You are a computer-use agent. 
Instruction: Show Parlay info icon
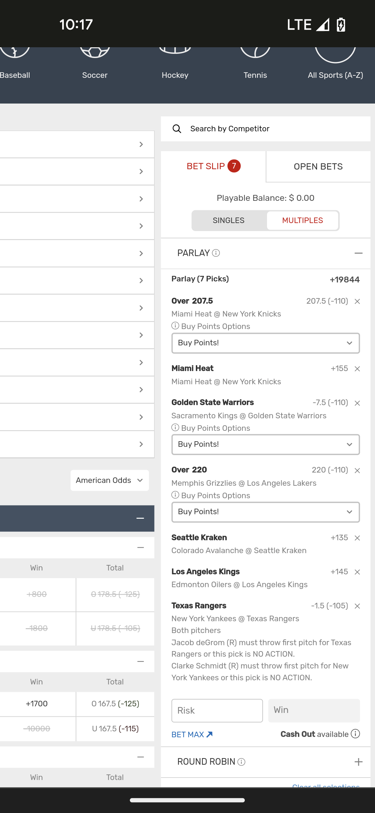216,253
